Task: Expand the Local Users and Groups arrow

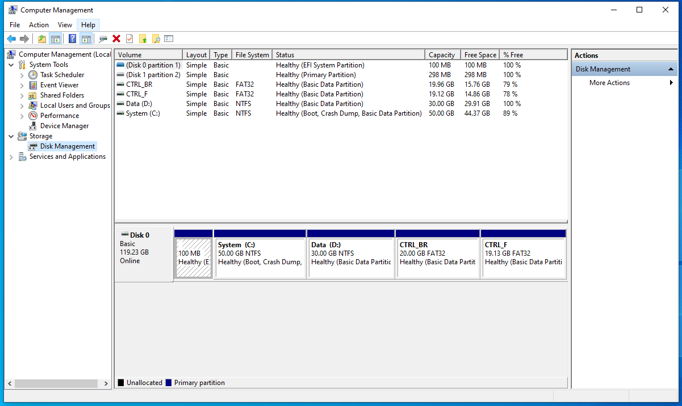Action: 22,105
